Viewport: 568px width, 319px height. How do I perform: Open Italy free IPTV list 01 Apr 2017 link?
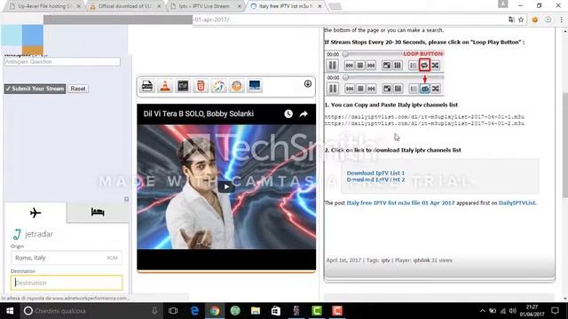pyautogui.click(x=400, y=203)
